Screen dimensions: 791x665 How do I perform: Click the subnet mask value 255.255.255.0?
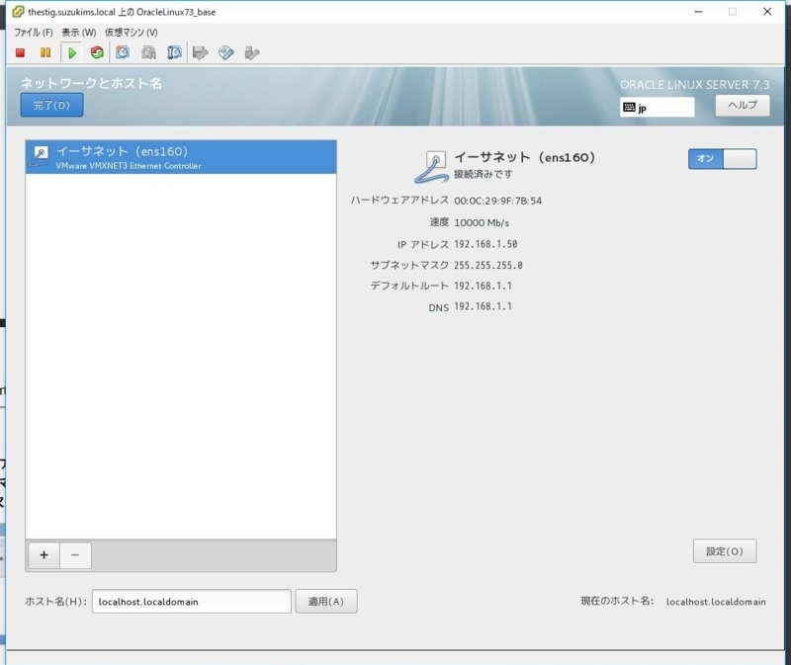[x=487, y=265]
